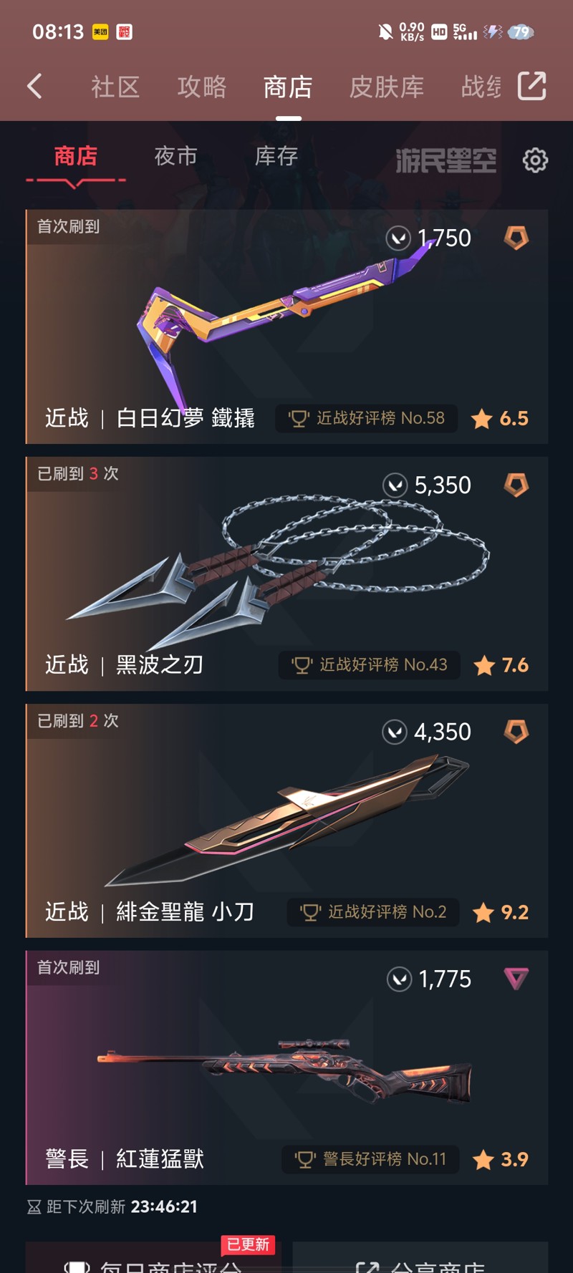Switch to the 社区 tab
Viewport: 573px width, 1273px height.
pos(115,87)
